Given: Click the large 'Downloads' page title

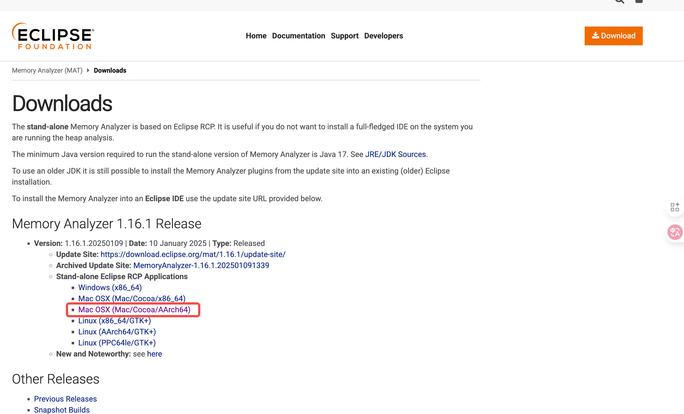Looking at the screenshot, I should [x=62, y=103].
